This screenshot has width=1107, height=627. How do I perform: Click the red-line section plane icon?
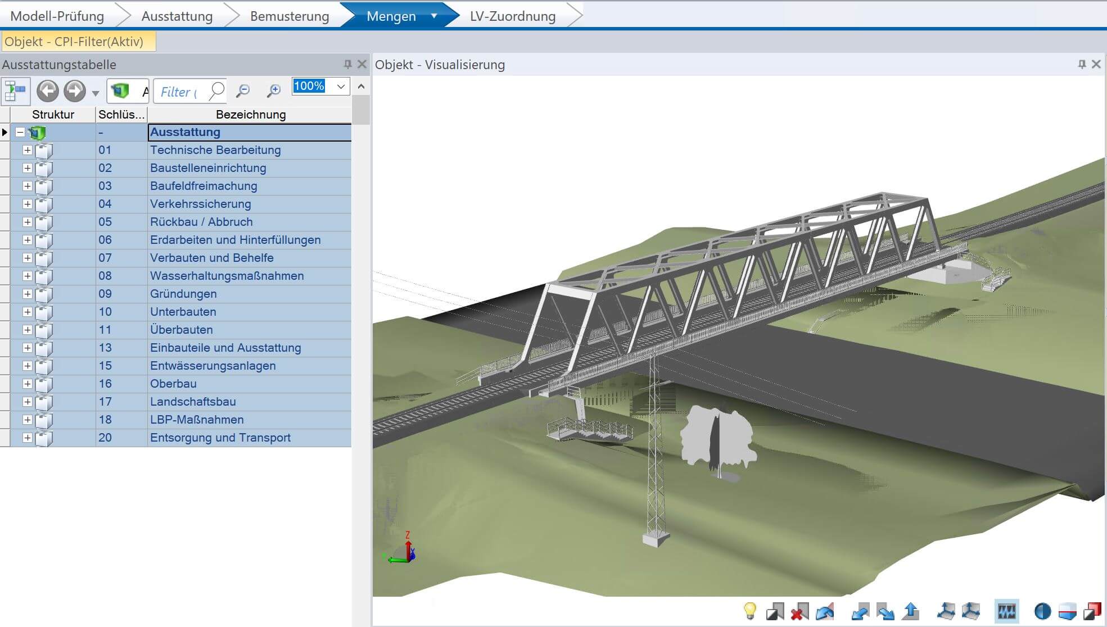tap(1067, 611)
